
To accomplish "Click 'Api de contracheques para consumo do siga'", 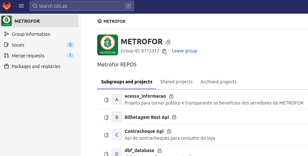I will (x=170, y=138).
